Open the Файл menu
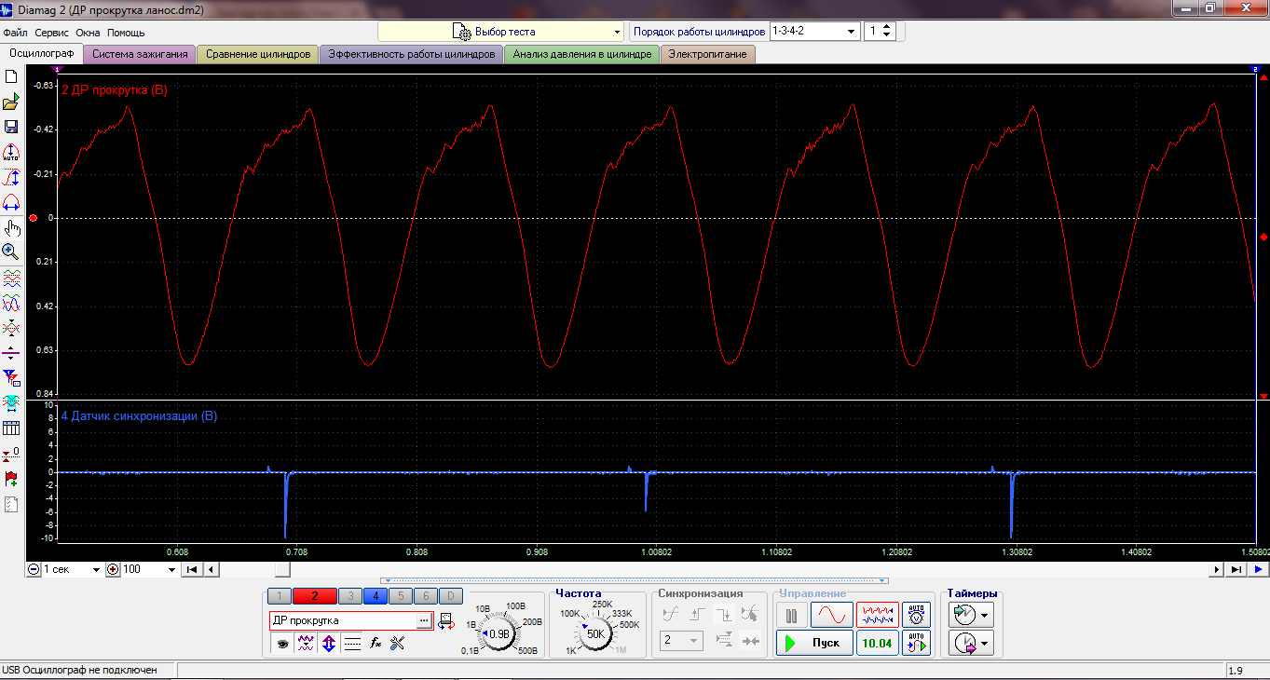1270x680 pixels. coord(15,33)
